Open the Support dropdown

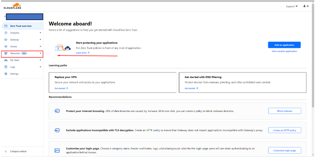[x=292, y=6]
